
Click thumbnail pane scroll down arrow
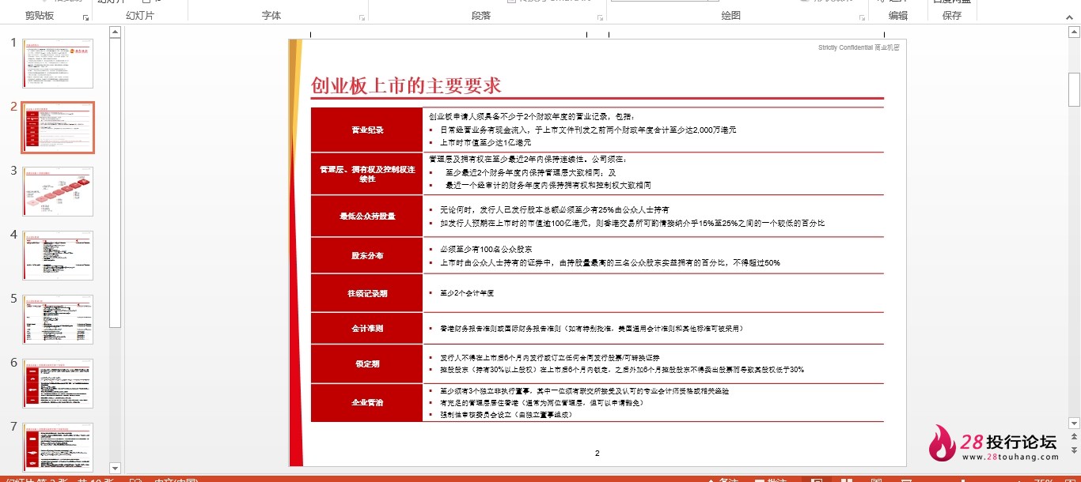[115, 469]
